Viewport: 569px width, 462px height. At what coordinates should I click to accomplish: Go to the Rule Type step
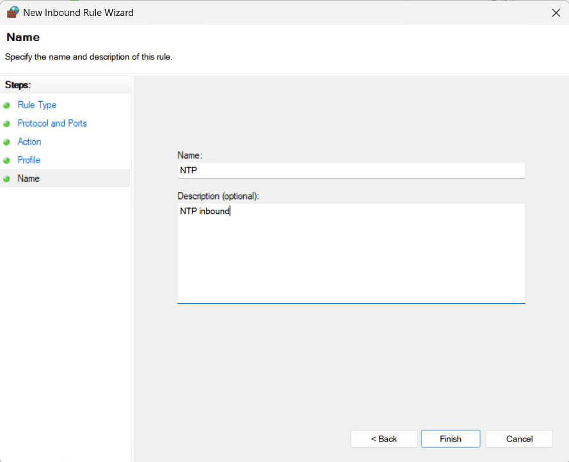tap(37, 105)
